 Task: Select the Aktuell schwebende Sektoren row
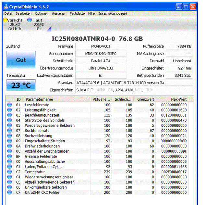pos(97,182)
